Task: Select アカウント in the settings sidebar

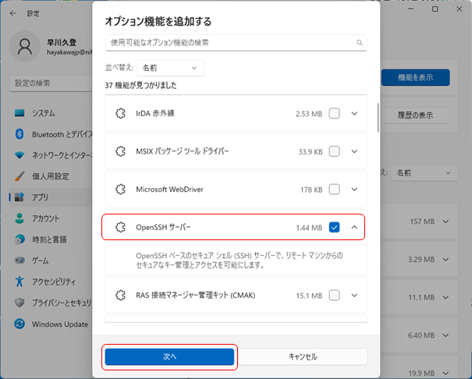Action: [x=46, y=218]
